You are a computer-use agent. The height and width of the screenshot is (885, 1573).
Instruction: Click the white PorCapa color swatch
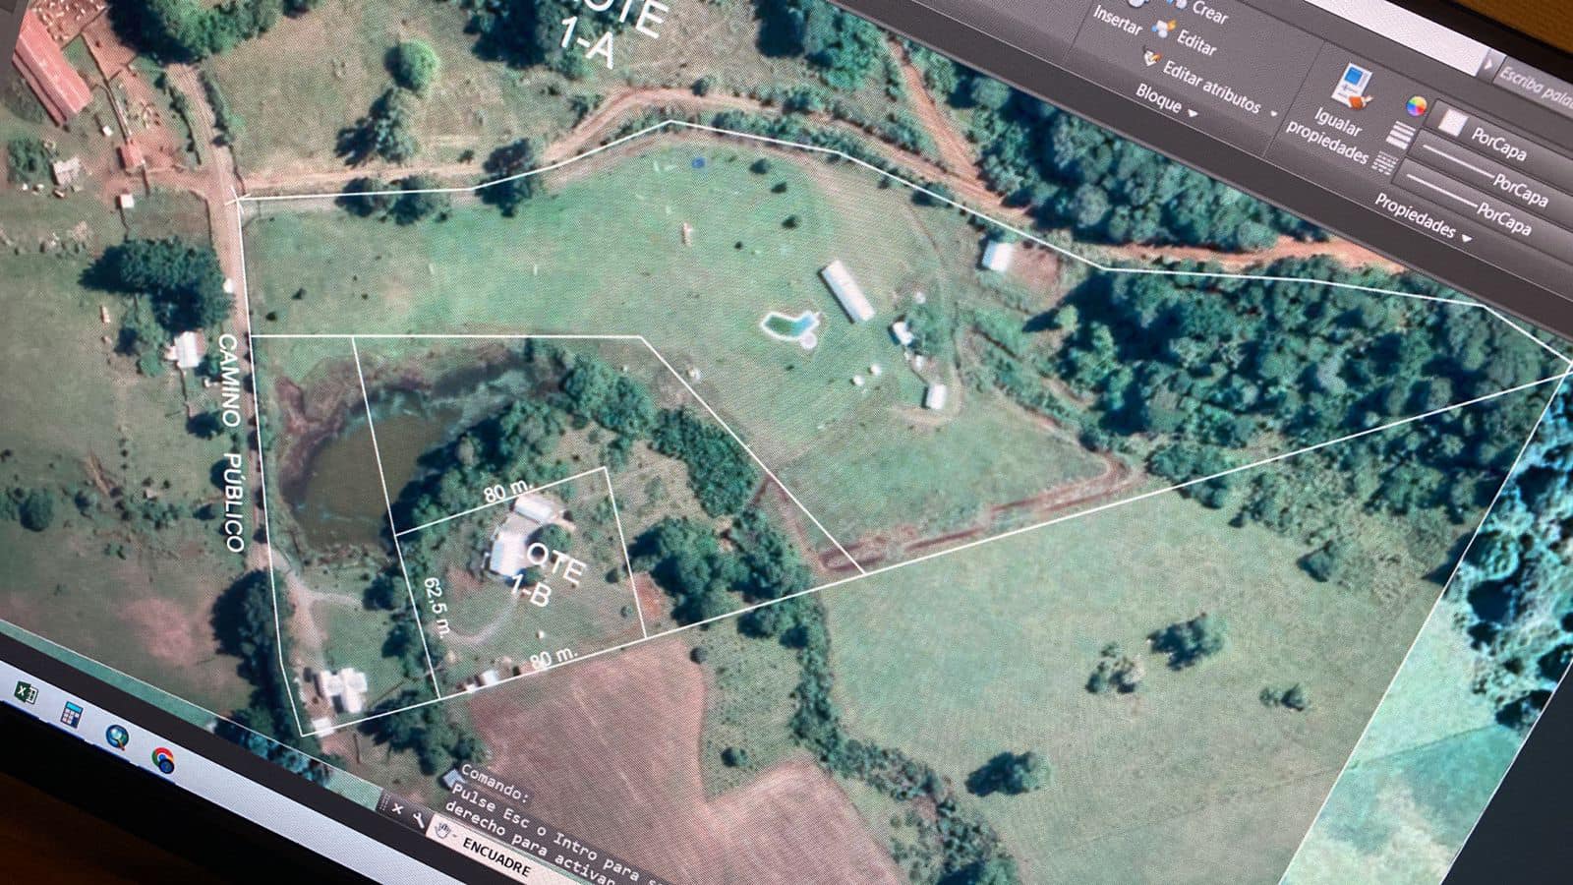click(1451, 123)
